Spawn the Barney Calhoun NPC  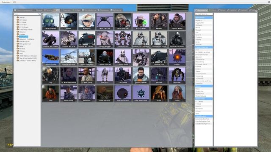click(177, 22)
